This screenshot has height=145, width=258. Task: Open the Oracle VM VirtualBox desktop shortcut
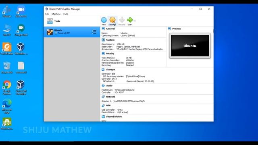(x=21, y=87)
